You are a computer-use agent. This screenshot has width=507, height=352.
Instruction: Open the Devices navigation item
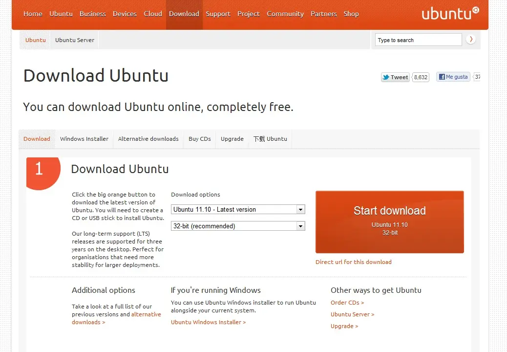(125, 14)
